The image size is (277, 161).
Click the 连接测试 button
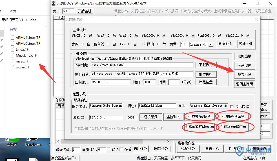point(173,117)
